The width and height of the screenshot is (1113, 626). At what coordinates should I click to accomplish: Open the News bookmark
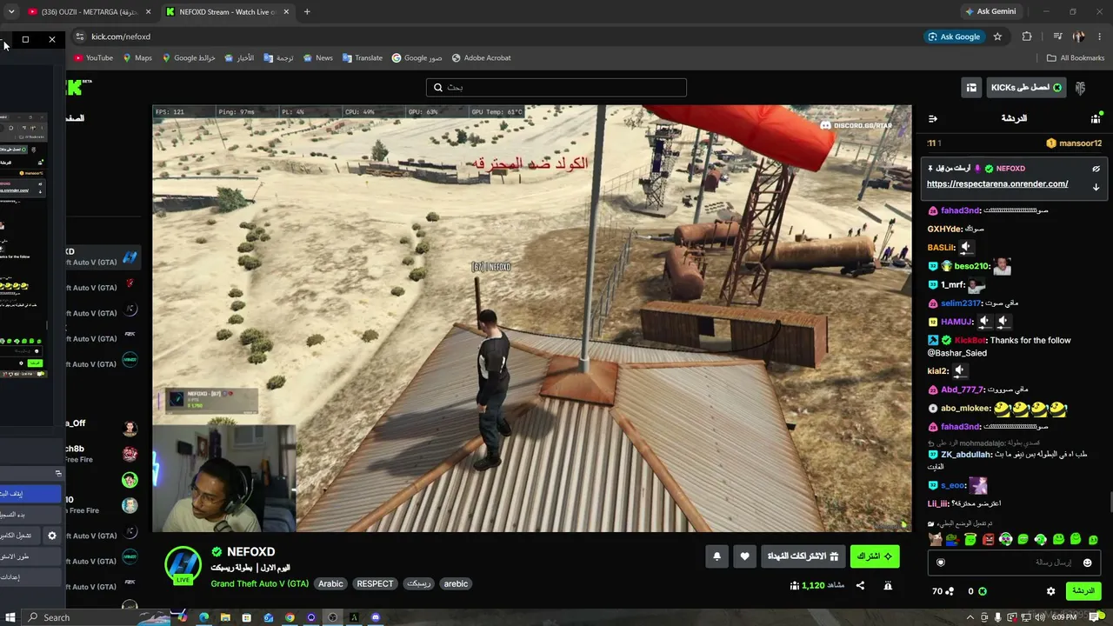tap(317, 58)
